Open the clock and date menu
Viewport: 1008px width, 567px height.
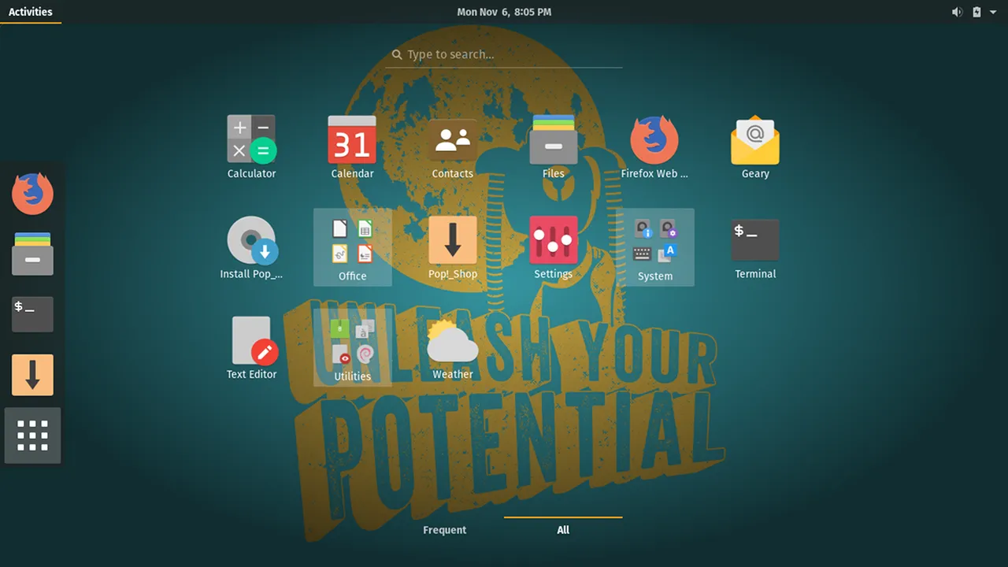pyautogui.click(x=504, y=12)
